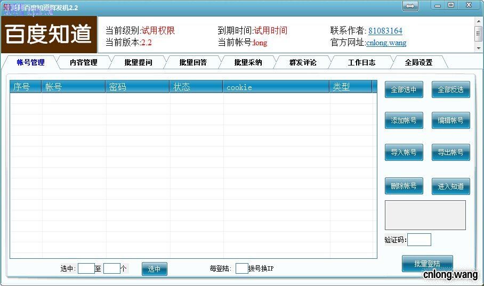Viewport: 484px width, 286px height.
Task: Click the 状态 column header
Action: coord(196,87)
